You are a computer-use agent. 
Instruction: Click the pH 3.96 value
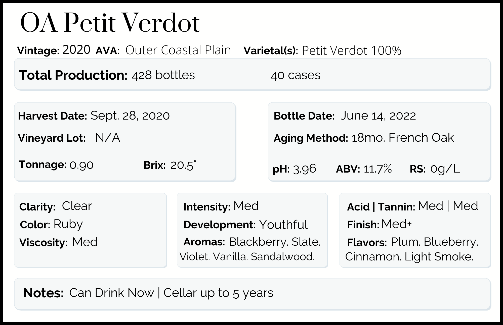(x=305, y=169)
